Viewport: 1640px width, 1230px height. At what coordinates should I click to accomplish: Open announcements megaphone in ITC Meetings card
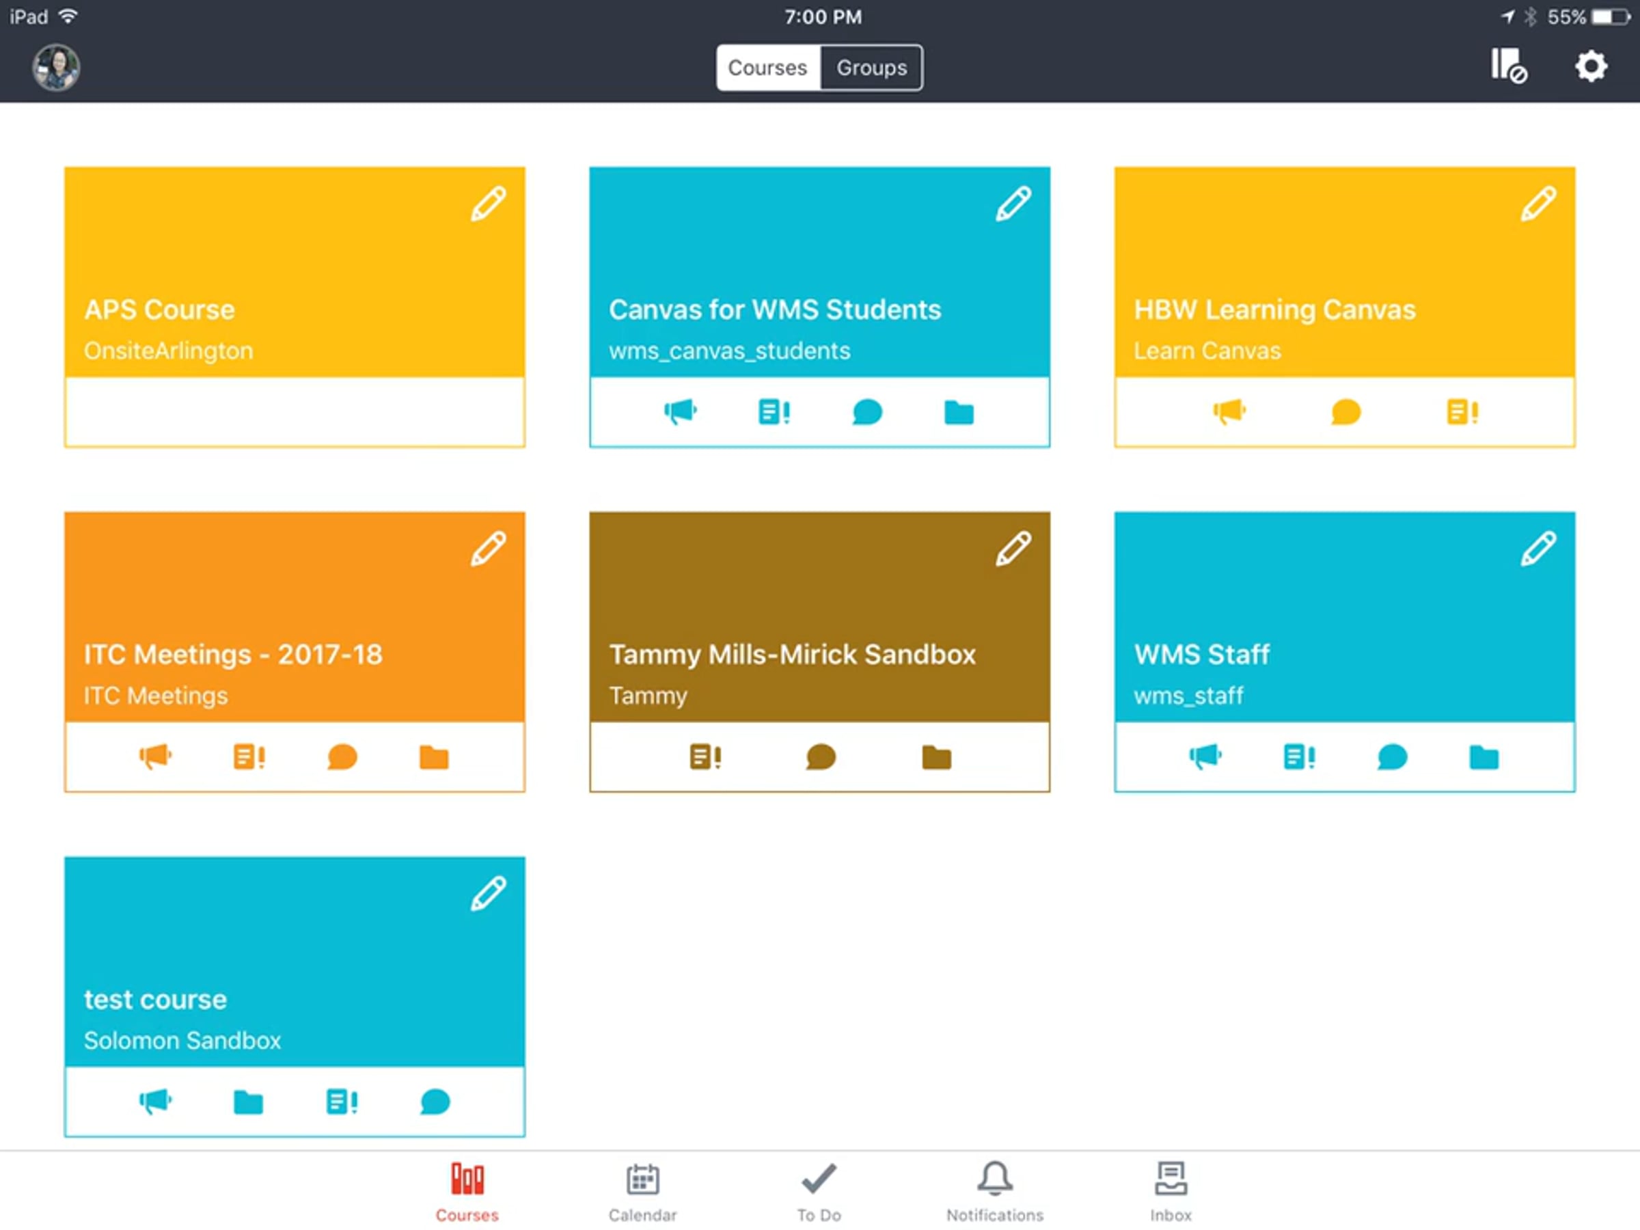155,757
